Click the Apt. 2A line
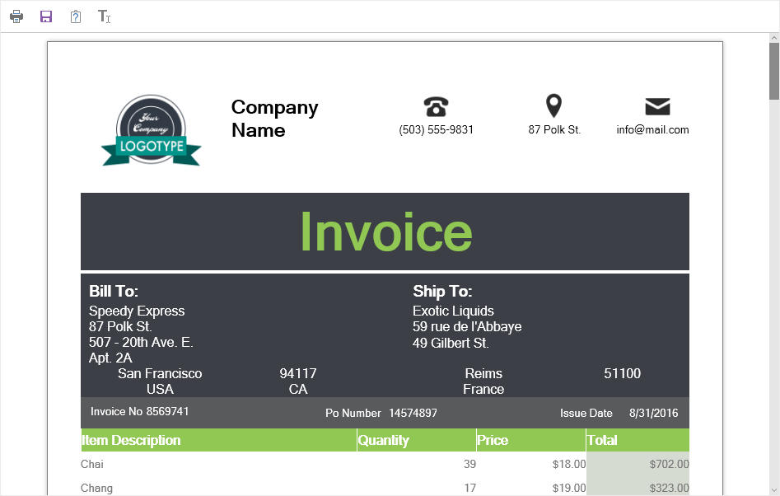780x496 pixels. (x=110, y=358)
